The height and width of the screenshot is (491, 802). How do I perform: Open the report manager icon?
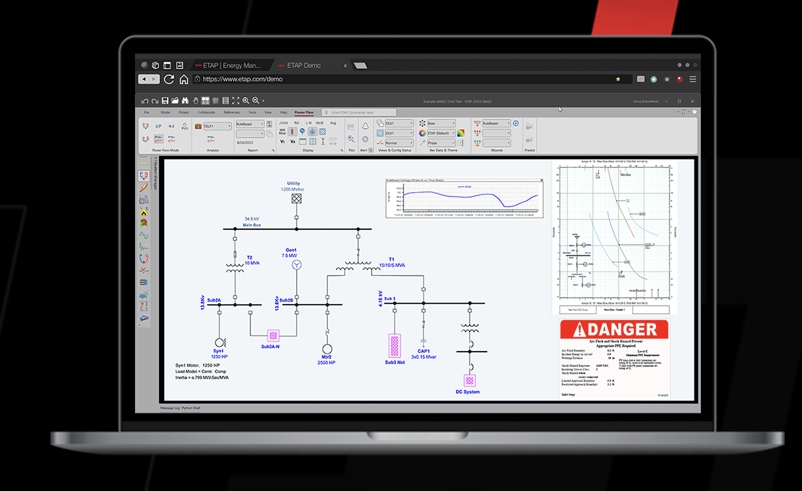[270, 124]
